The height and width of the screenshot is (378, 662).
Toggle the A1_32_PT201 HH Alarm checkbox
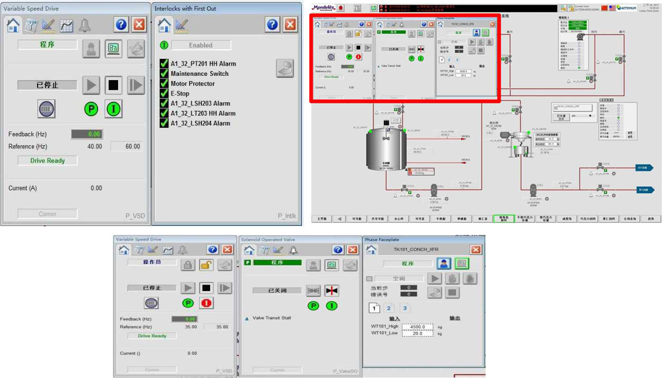[x=164, y=64]
